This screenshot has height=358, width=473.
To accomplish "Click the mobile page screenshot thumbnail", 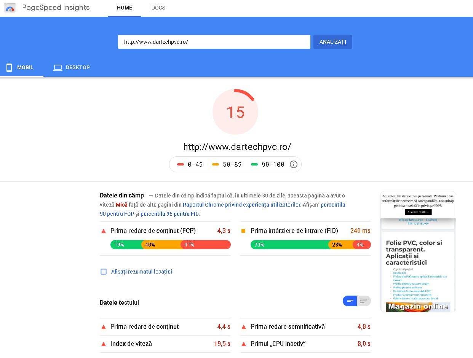I will (418, 251).
